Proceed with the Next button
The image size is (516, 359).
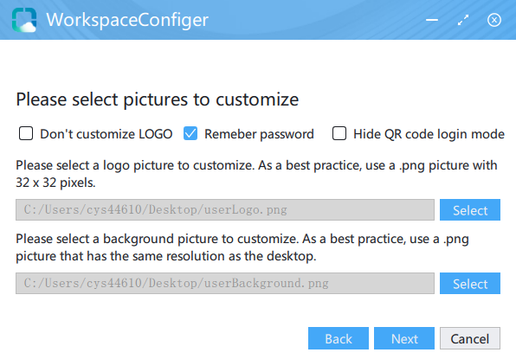pyautogui.click(x=404, y=338)
